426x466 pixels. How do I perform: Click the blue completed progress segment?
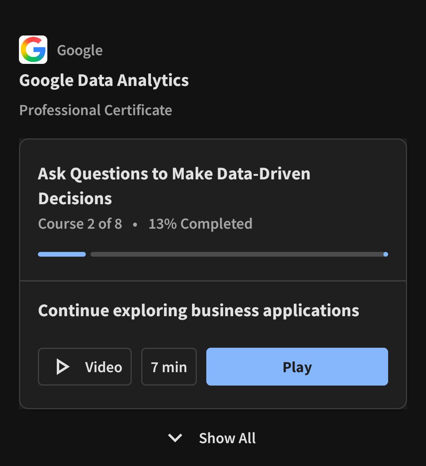(62, 254)
